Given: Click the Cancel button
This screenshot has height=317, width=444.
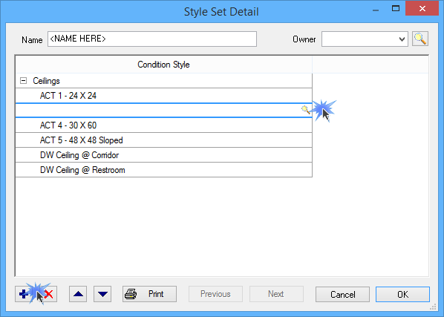Looking at the screenshot, I should (342, 294).
